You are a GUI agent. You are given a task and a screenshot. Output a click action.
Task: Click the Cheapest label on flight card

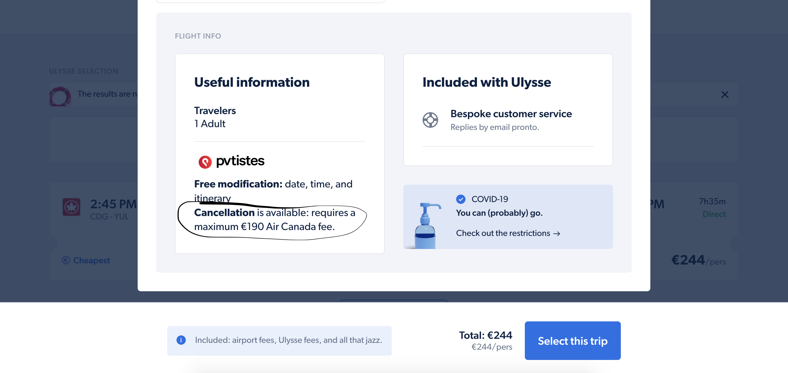[x=91, y=260]
